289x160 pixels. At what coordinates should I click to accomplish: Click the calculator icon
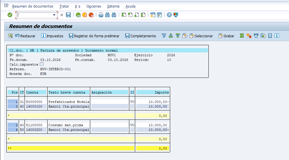coord(270,36)
